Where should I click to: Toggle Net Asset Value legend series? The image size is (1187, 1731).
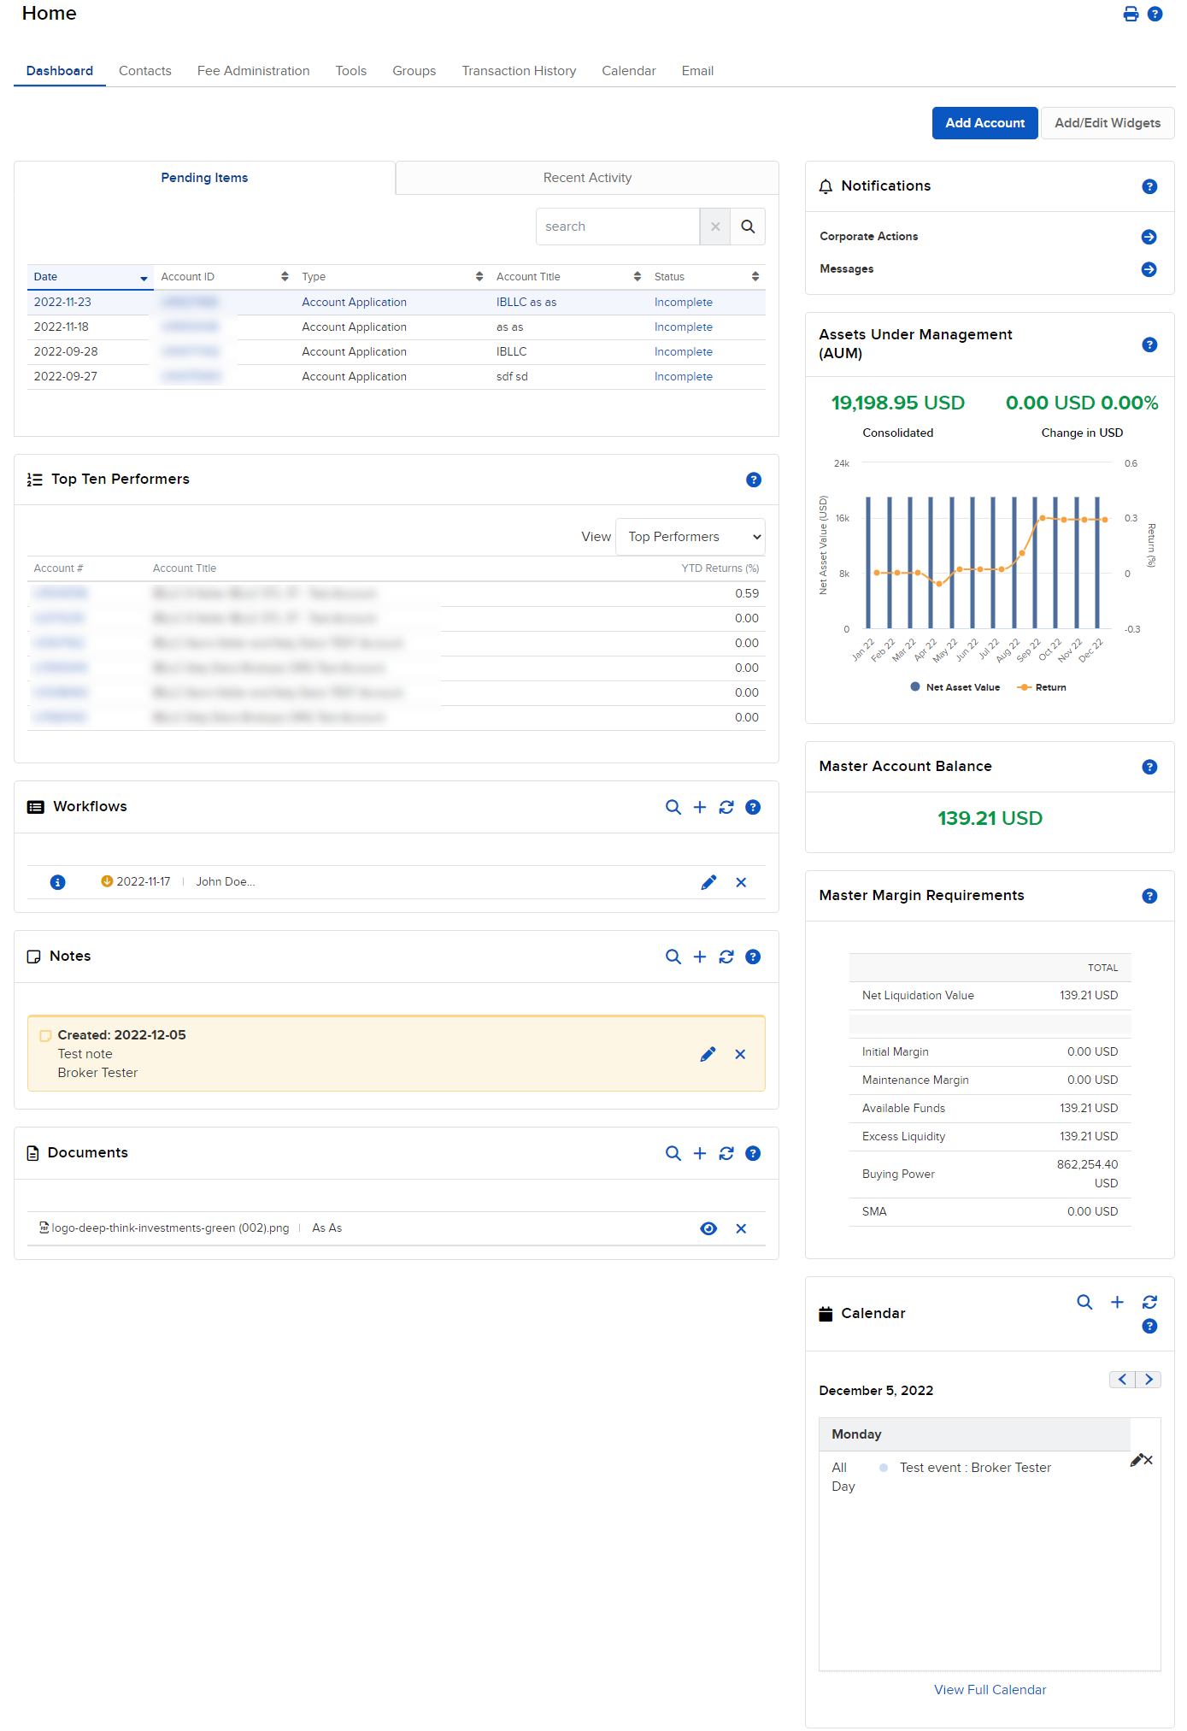(x=955, y=687)
